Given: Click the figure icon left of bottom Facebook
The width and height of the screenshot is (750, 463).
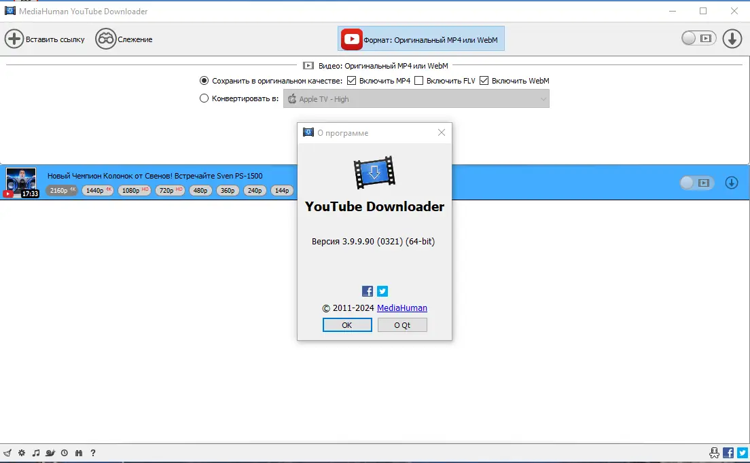Looking at the screenshot, I should pyautogui.click(x=714, y=453).
